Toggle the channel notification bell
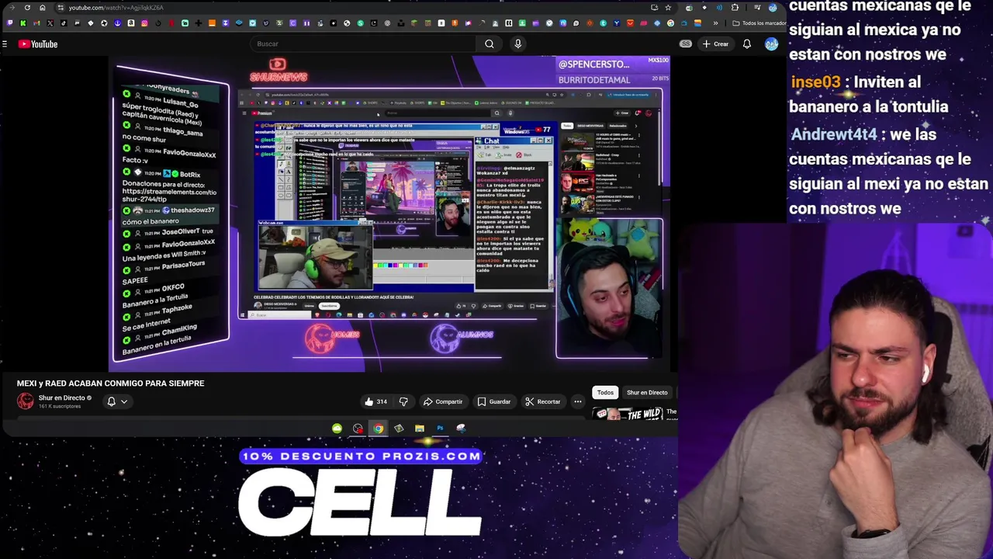The image size is (993, 559). [x=111, y=401]
